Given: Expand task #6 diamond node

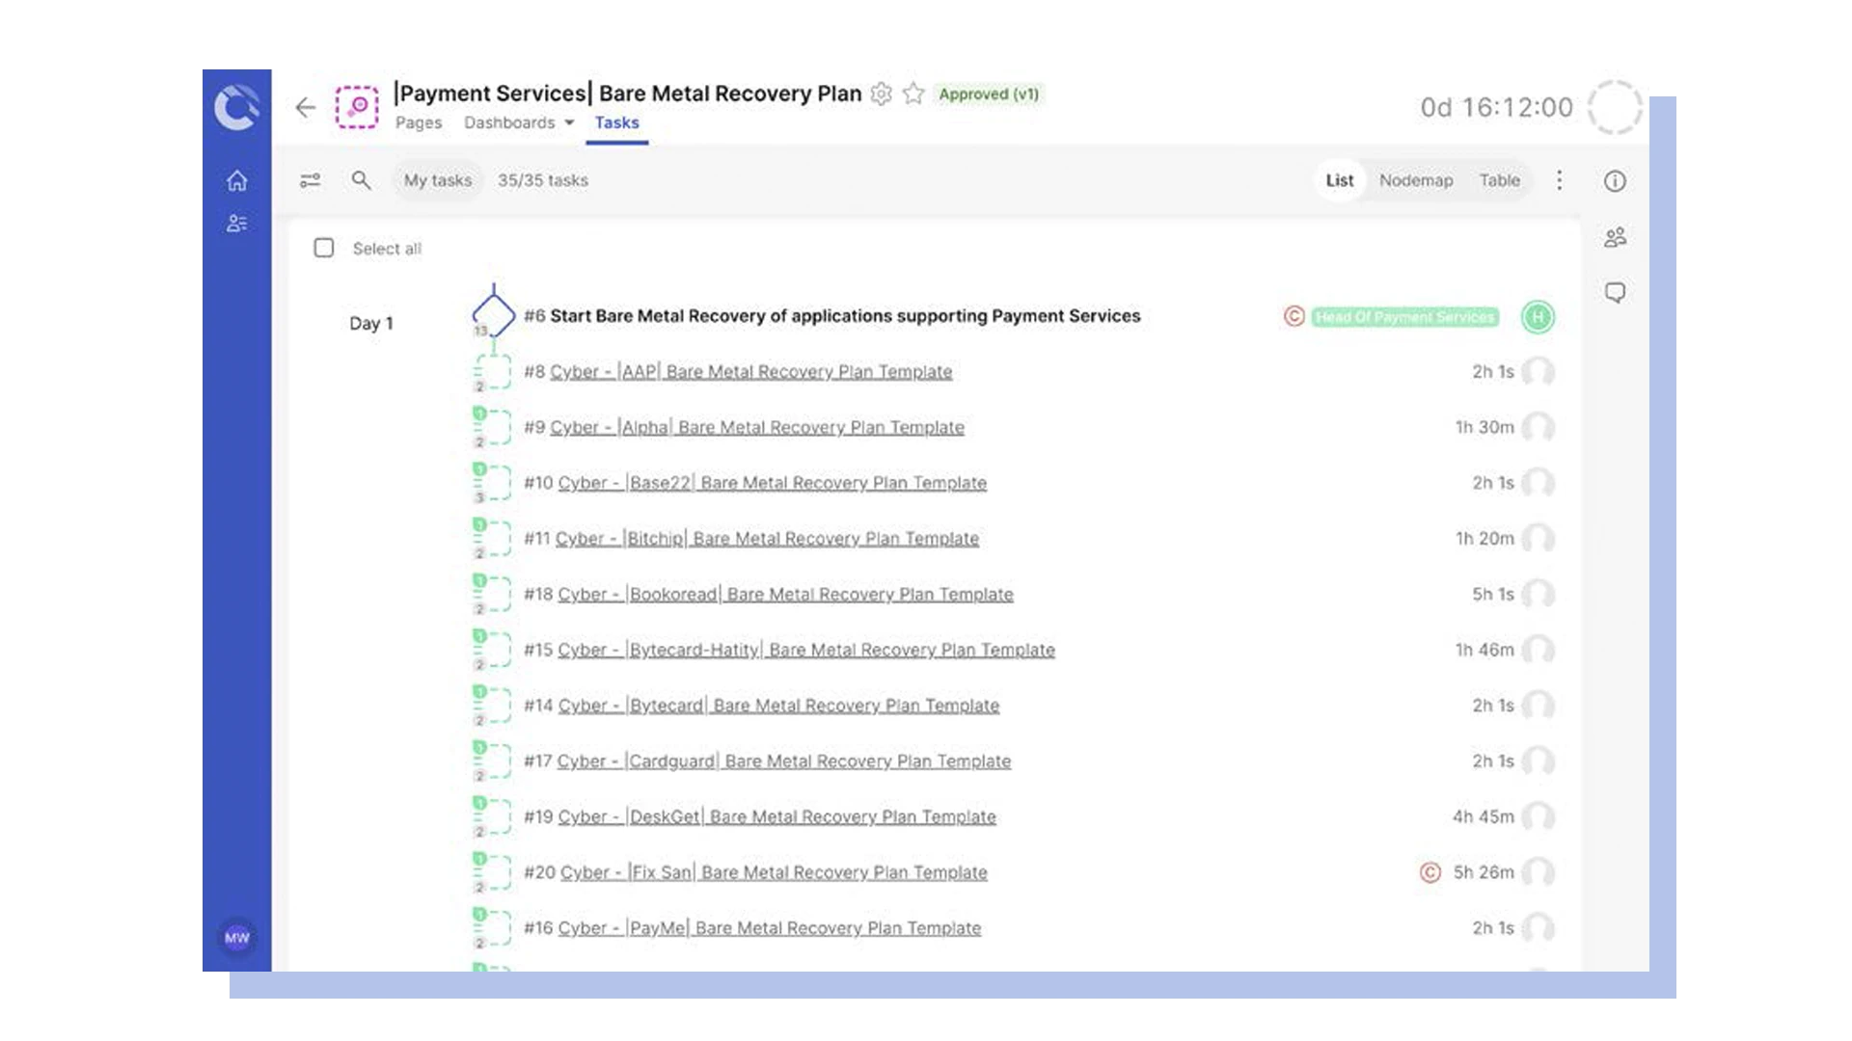Looking at the screenshot, I should (x=493, y=314).
